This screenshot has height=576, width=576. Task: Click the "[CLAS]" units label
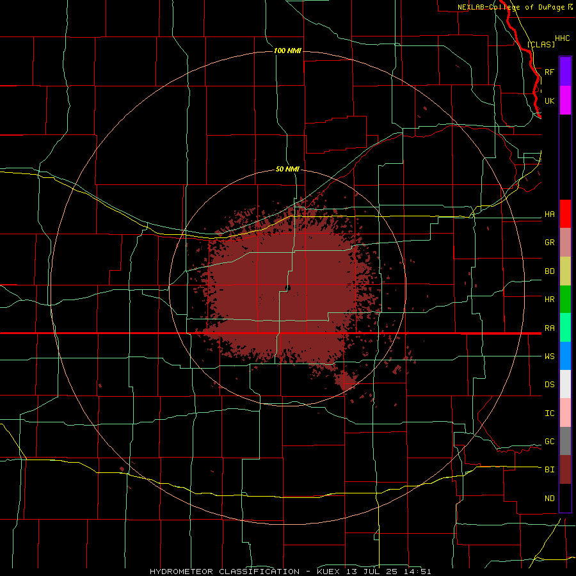[x=541, y=44]
